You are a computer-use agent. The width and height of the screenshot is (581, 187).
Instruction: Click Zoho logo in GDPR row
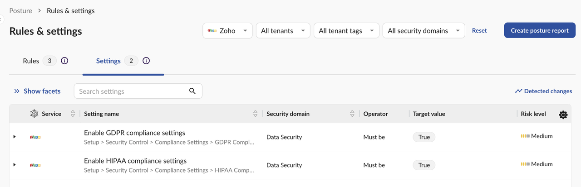(x=35, y=137)
